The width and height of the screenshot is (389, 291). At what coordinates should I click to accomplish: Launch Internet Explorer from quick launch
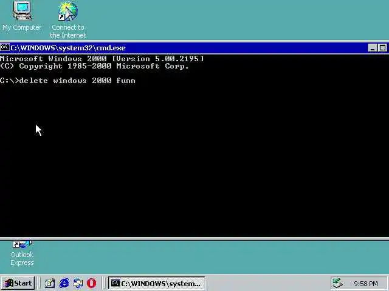pos(64,283)
